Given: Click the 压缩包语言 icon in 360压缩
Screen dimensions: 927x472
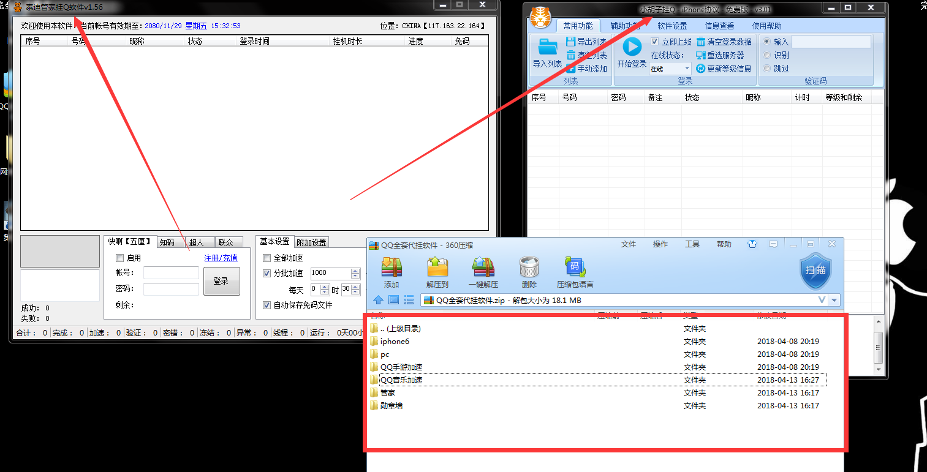Looking at the screenshot, I should point(575,268).
